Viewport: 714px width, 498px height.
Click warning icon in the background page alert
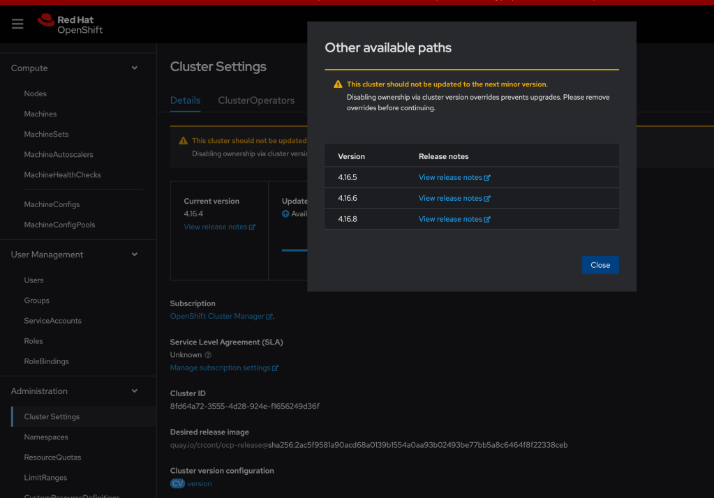[x=183, y=141]
